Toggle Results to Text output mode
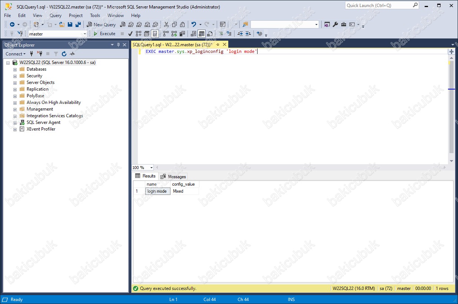Image resolution: width=458 pixels, height=304 pixels. (x=193, y=34)
